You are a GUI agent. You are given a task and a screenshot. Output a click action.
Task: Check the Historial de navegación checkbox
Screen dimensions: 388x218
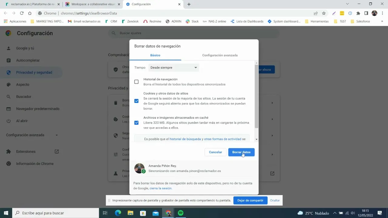pyautogui.click(x=136, y=82)
